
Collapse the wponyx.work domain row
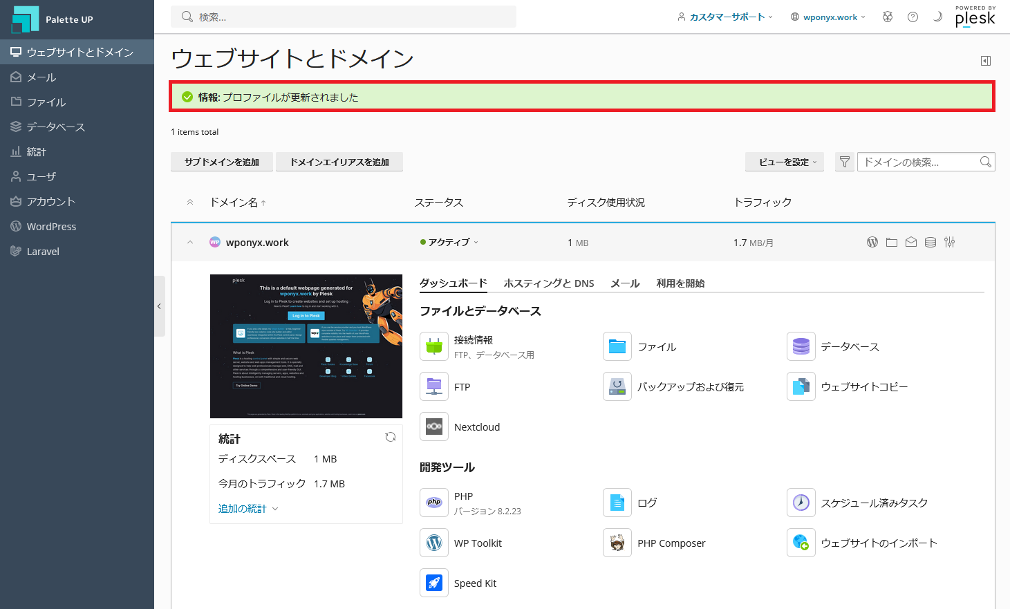click(x=190, y=242)
